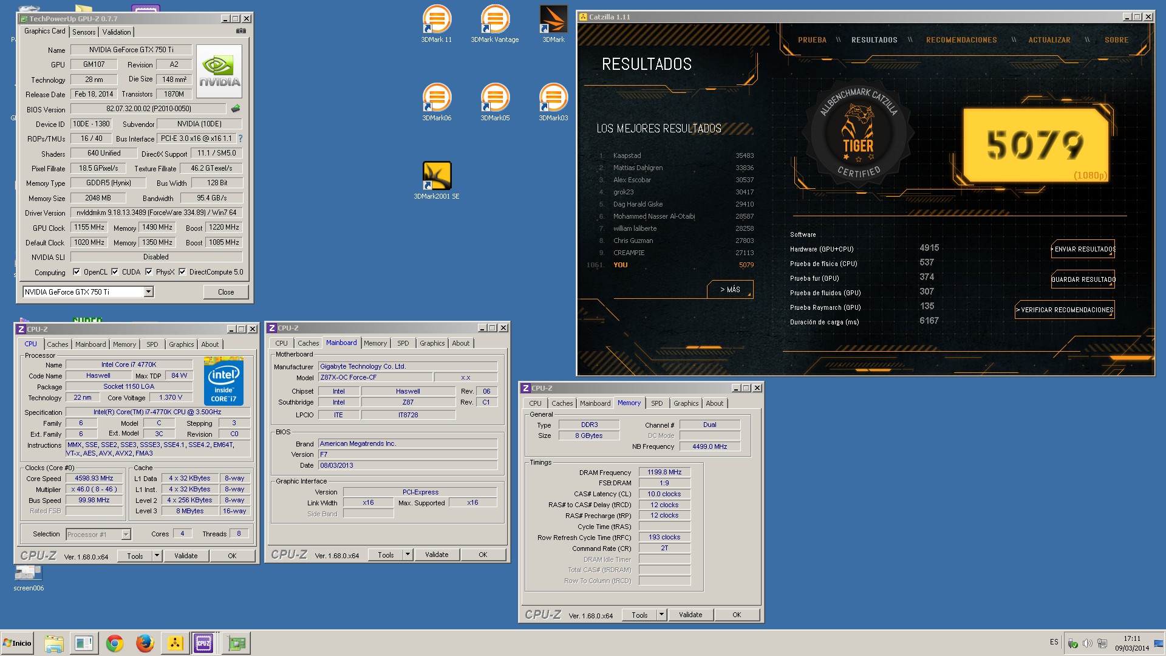Toggle the CUDA checkbox in GPU-Z
Viewport: 1166px width, 656px height.
(x=115, y=272)
